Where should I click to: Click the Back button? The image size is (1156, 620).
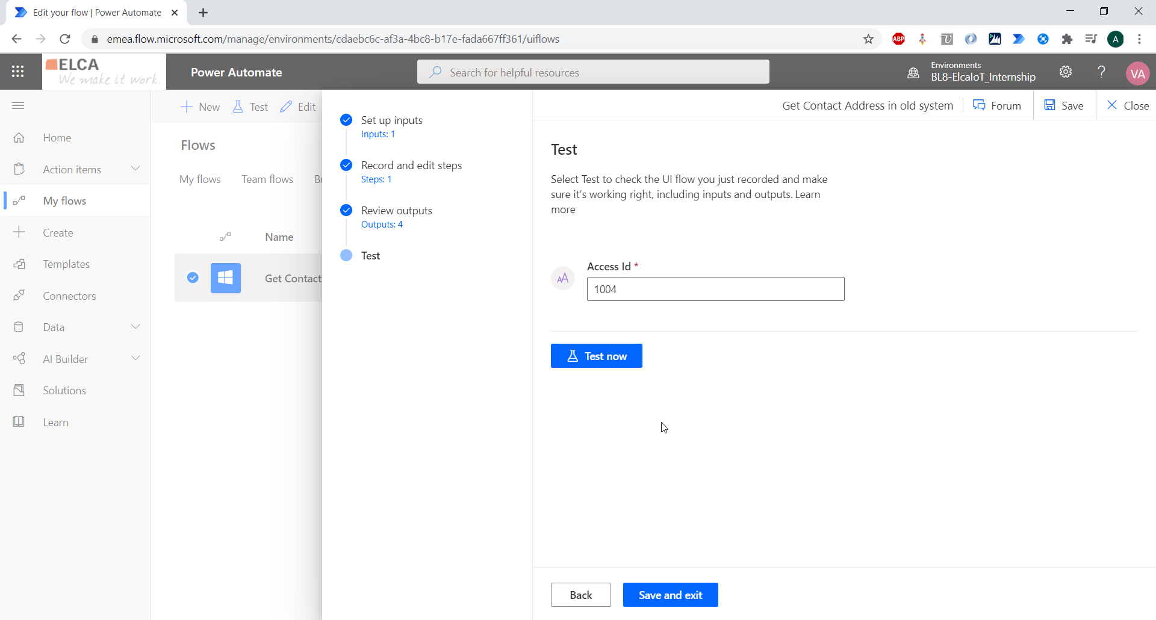point(580,595)
